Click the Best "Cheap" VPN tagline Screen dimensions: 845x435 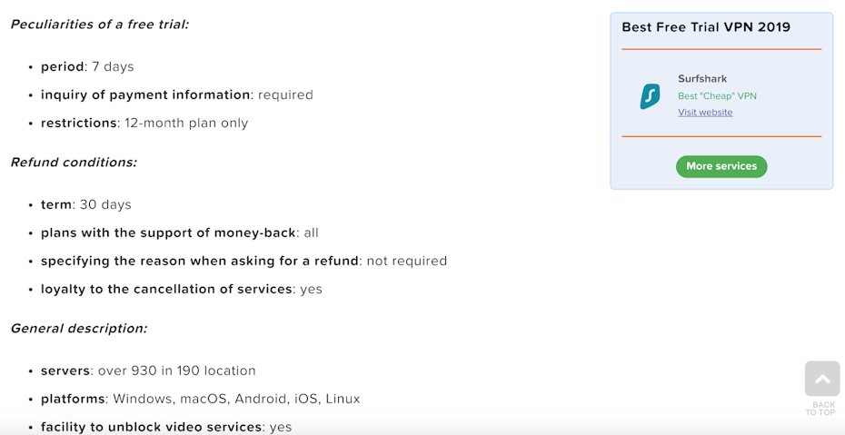pos(717,96)
